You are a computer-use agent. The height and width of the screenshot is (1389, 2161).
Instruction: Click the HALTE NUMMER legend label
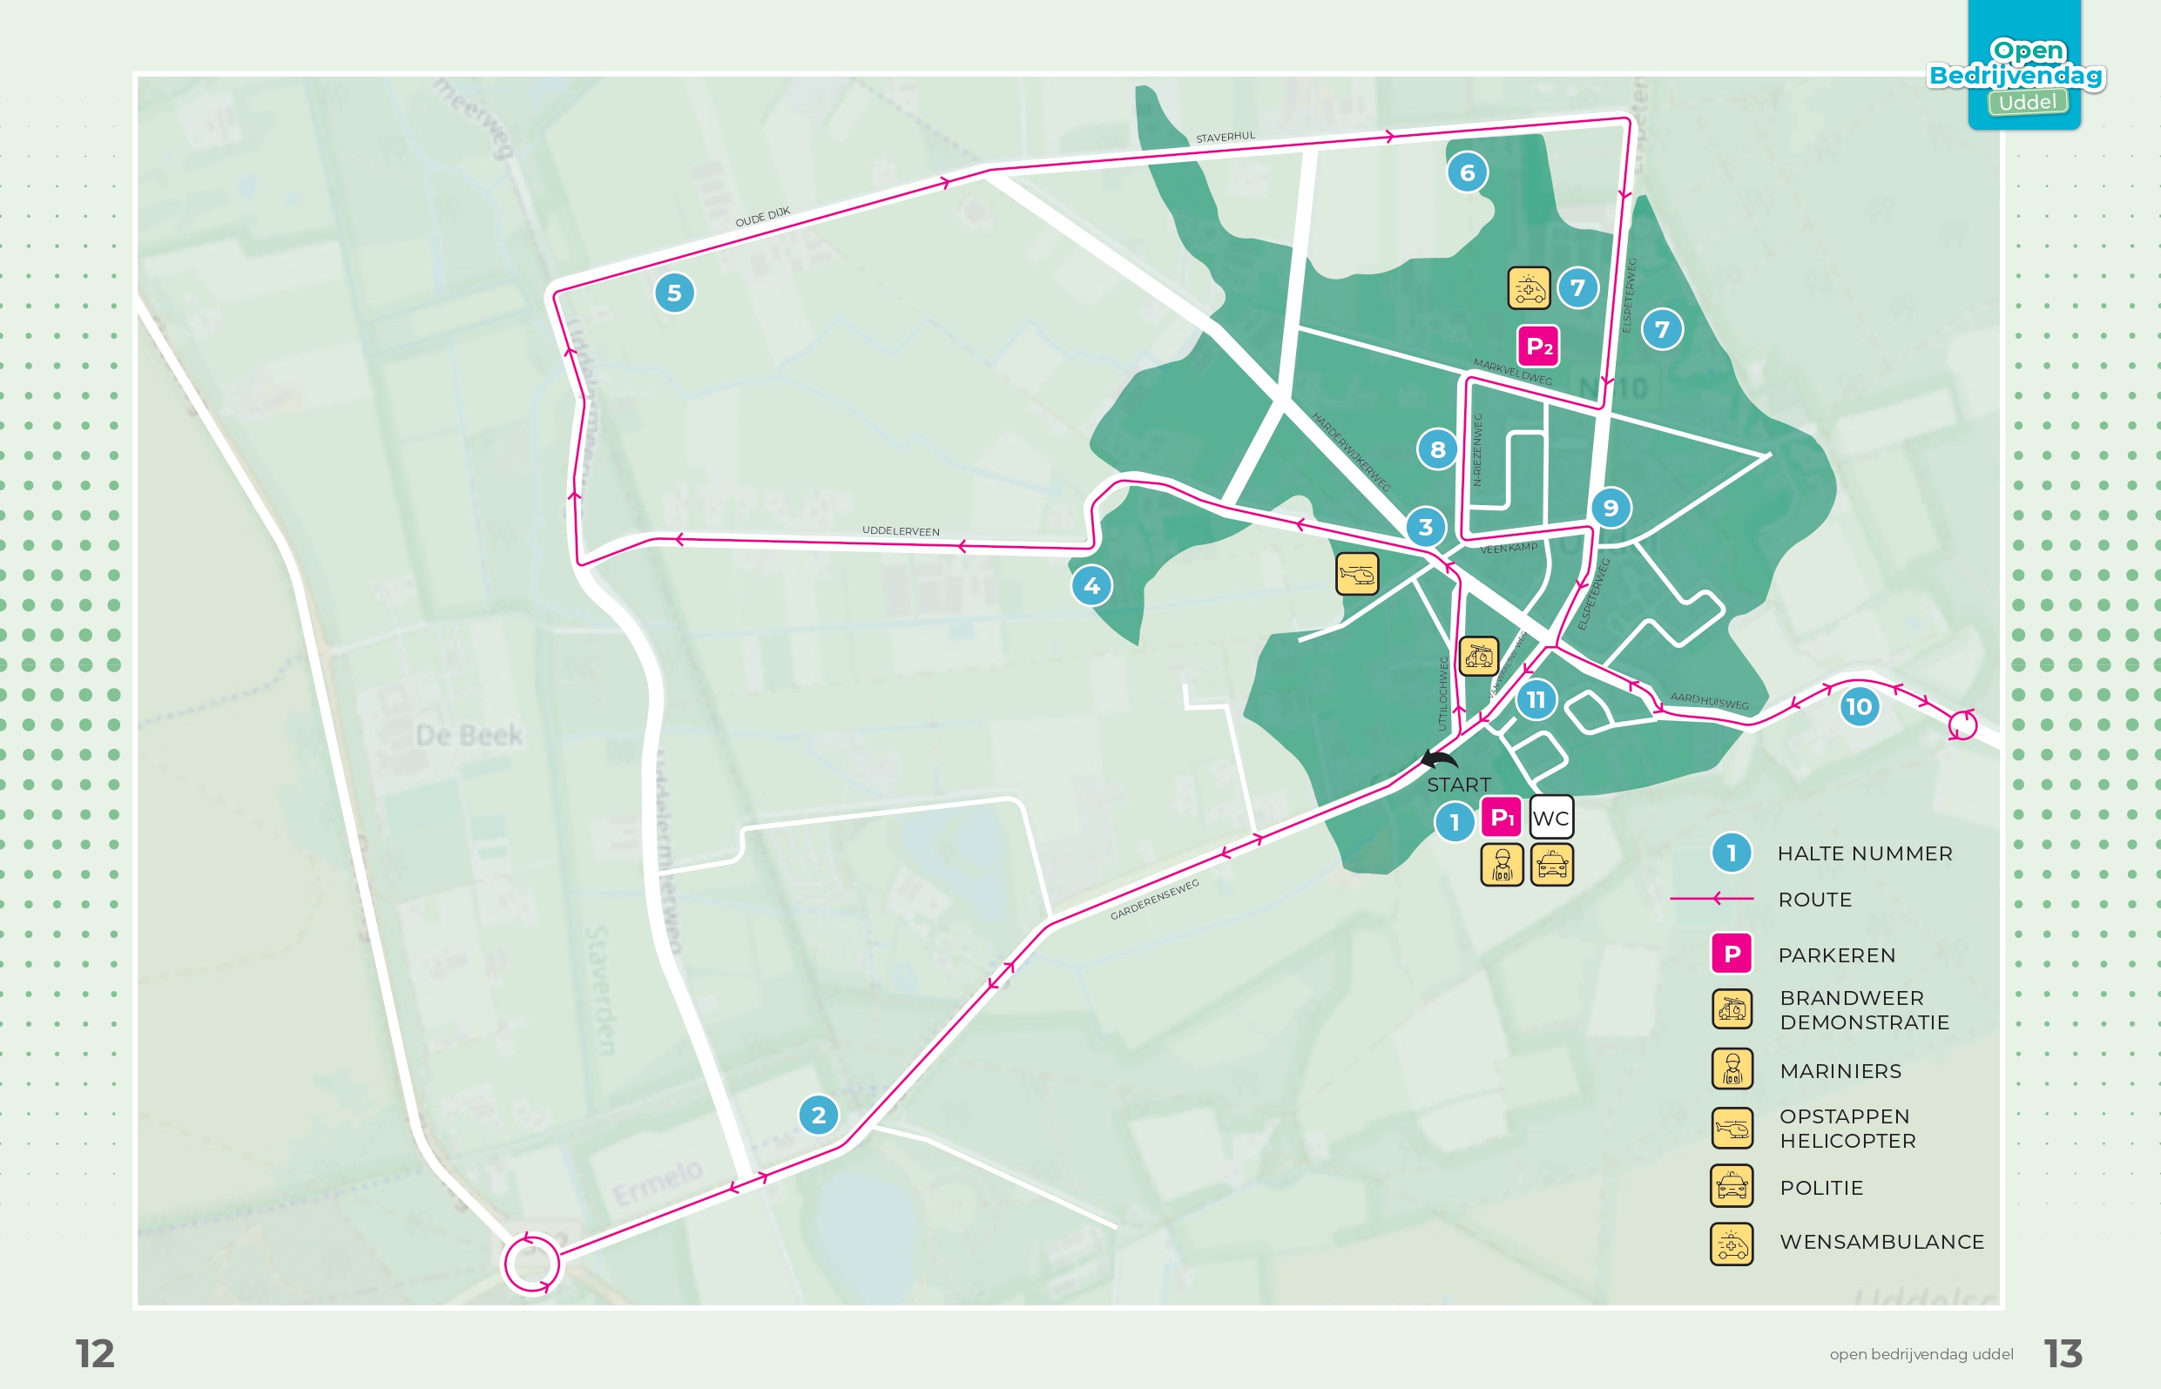click(x=1864, y=853)
